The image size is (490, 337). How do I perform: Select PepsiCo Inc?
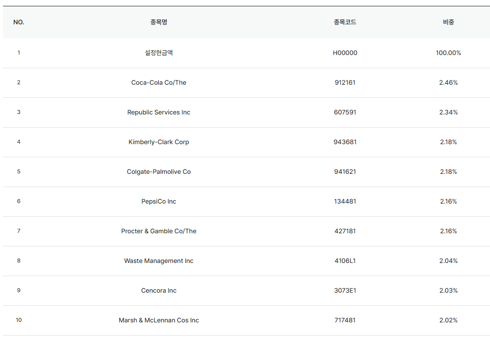point(159,201)
